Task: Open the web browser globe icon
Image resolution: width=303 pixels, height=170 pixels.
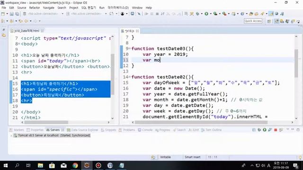Action: click(276, 14)
